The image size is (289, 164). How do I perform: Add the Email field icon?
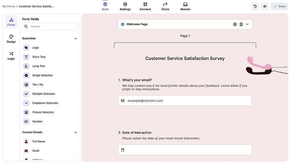[x=26, y=151]
